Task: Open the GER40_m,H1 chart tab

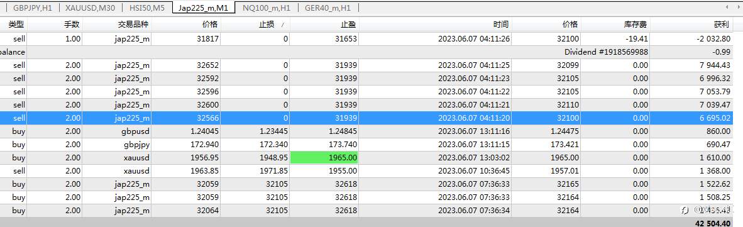Action: [328, 8]
